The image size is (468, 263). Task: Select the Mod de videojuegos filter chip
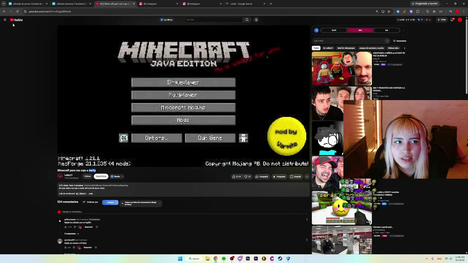tap(346, 48)
